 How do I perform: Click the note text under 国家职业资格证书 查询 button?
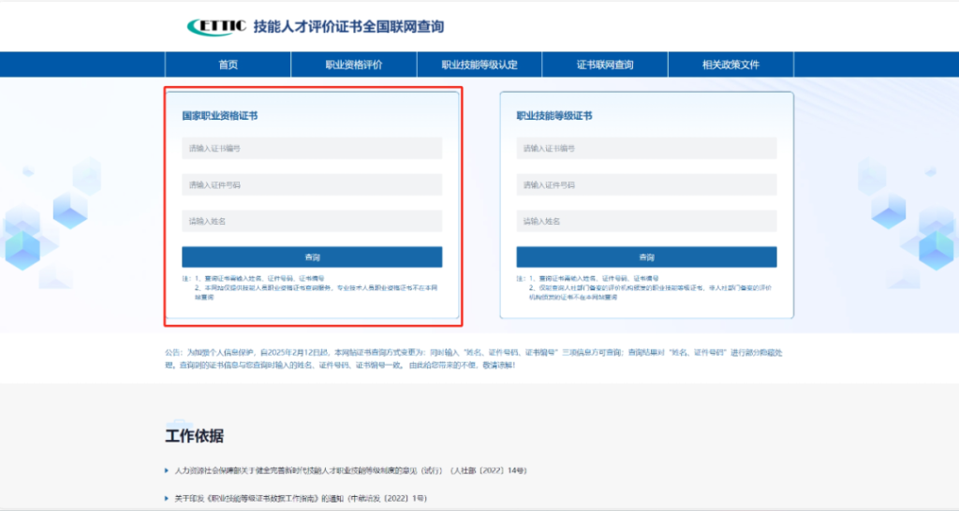point(310,288)
